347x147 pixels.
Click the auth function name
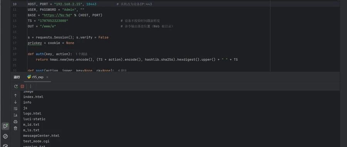(x=40, y=54)
